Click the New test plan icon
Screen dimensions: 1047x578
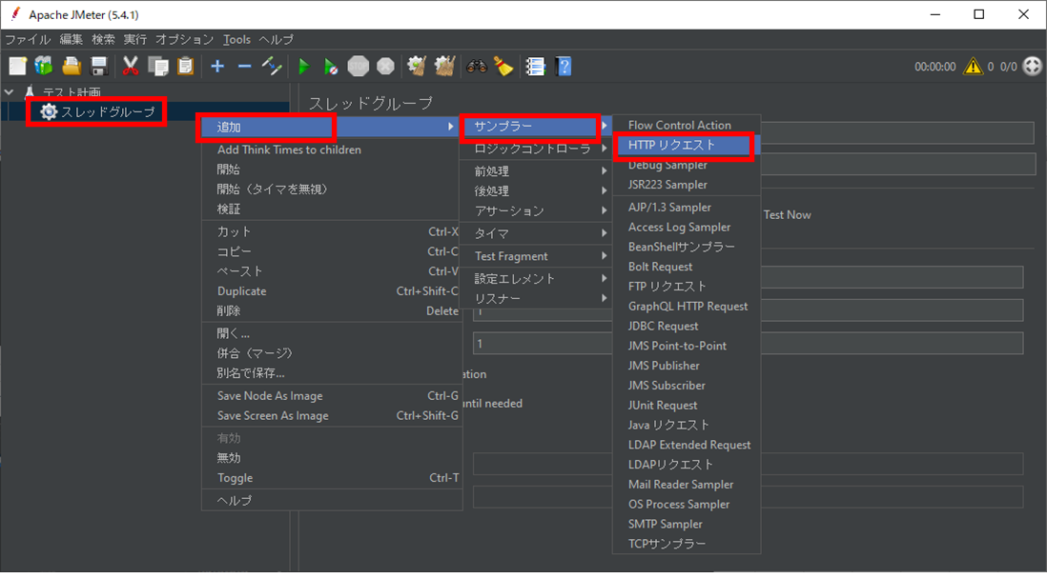[x=17, y=66]
